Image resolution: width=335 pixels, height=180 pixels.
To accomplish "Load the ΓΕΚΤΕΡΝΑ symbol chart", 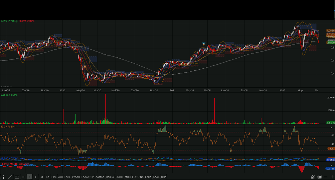I will click(x=138, y=177).
